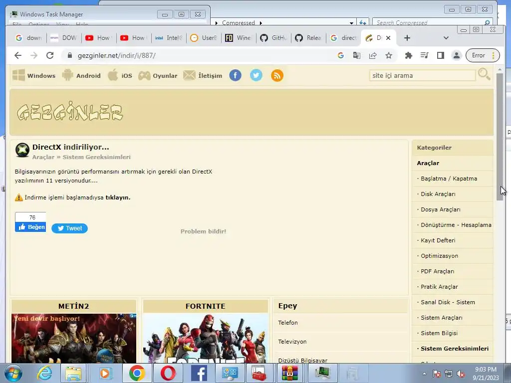511x383 pixels.
Task: Open the iOS category on Gezginler
Action: point(120,76)
